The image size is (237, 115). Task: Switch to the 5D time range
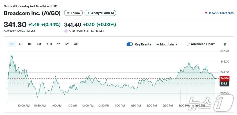click(x=21, y=44)
